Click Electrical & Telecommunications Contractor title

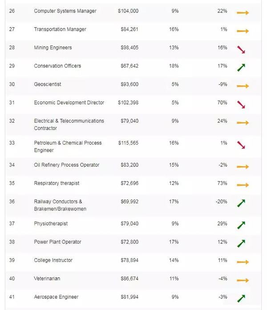69,124
